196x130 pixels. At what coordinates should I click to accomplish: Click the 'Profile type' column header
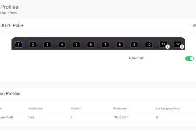tap(36, 109)
